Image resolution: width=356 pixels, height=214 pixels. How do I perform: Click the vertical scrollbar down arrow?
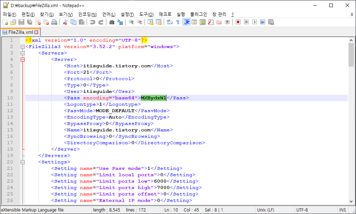(x=351, y=201)
